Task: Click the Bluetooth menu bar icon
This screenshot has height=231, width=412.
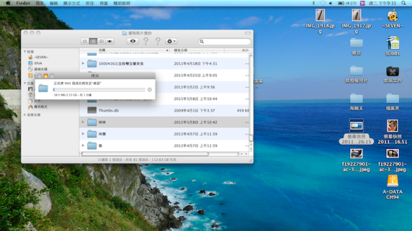Action: [314, 3]
